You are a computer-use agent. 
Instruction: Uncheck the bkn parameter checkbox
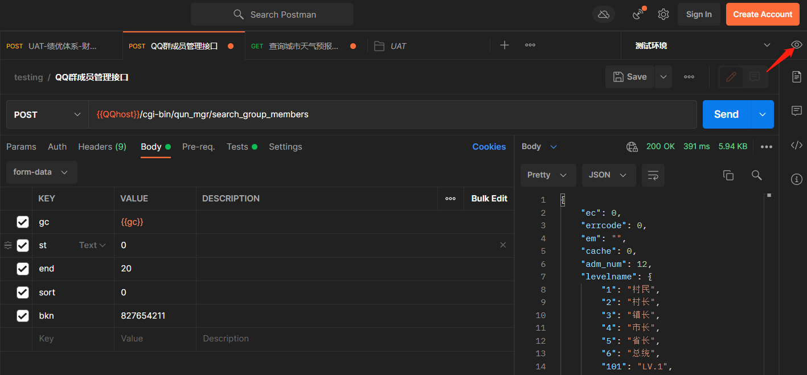pyautogui.click(x=23, y=315)
